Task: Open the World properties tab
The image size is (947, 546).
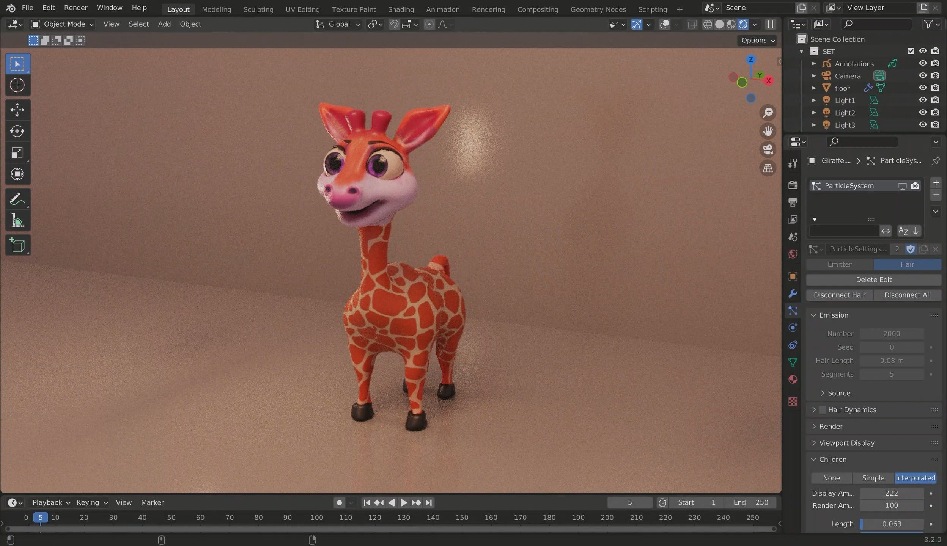Action: 793,254
